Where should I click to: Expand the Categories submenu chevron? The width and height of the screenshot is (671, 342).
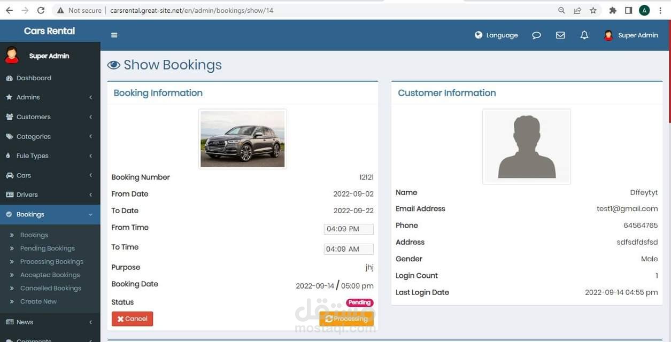click(91, 136)
